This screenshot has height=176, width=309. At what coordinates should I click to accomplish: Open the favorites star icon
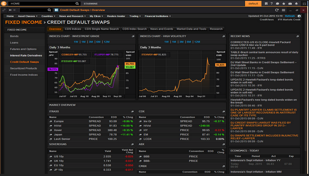(284, 3)
